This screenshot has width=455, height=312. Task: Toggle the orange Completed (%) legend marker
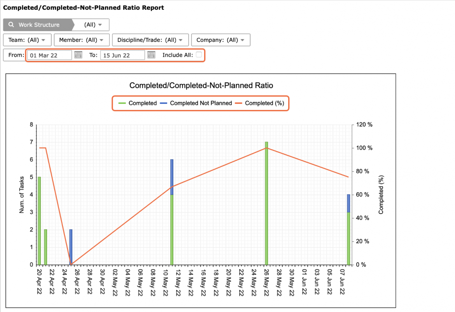click(238, 103)
